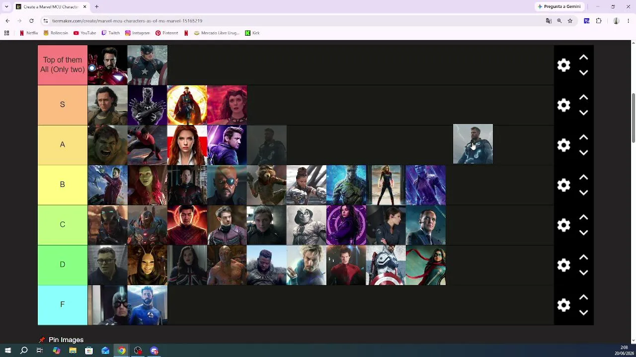Click the 'Top of them All (Only two)' tier label
The width and height of the screenshot is (636, 357).
click(63, 65)
